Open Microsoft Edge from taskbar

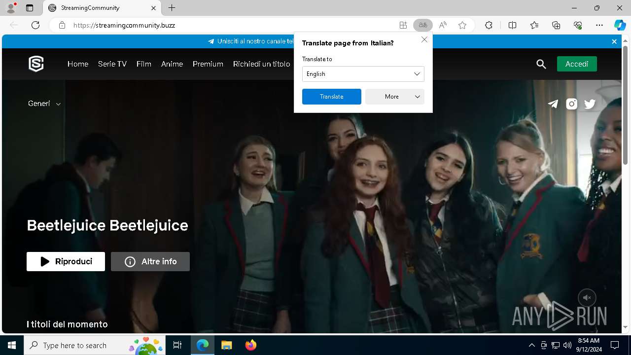tap(203, 345)
